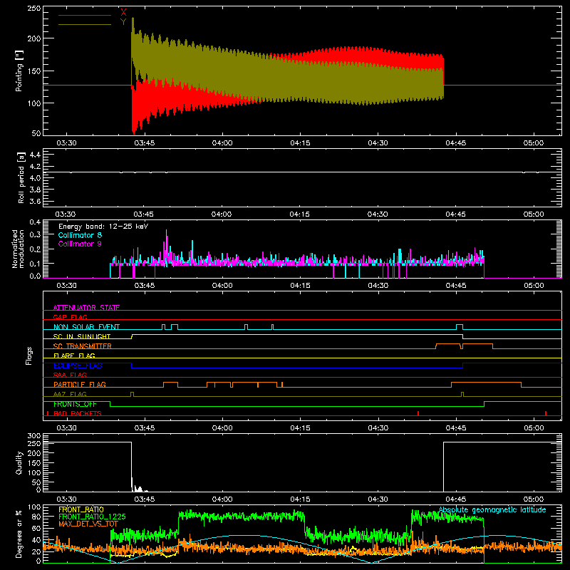This screenshot has height=570, width=570.
Task: Click the 200 tick on the Pointing axis
Action: coord(34,38)
